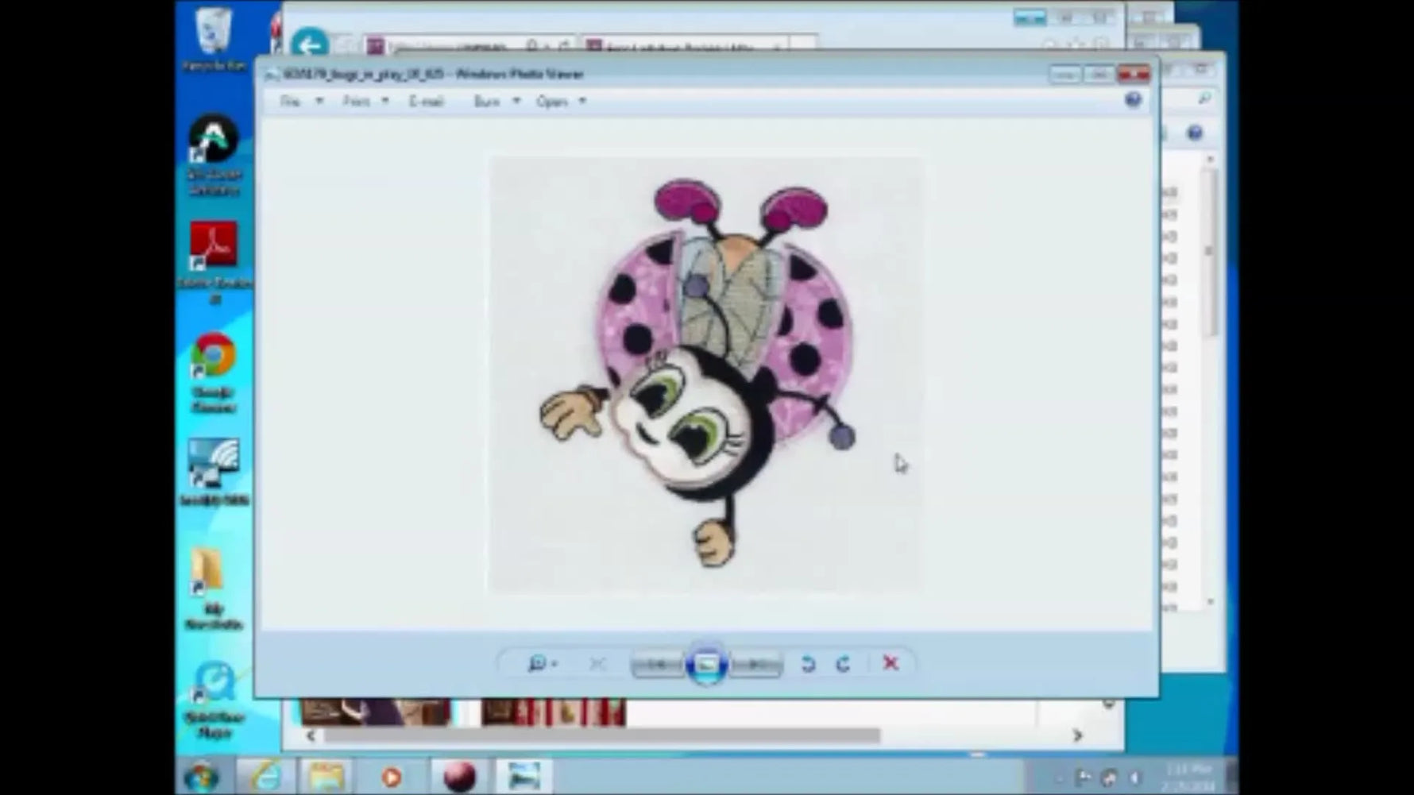The width and height of the screenshot is (1414, 795).
Task: Select the magnifier zoom tool
Action: [x=539, y=664]
